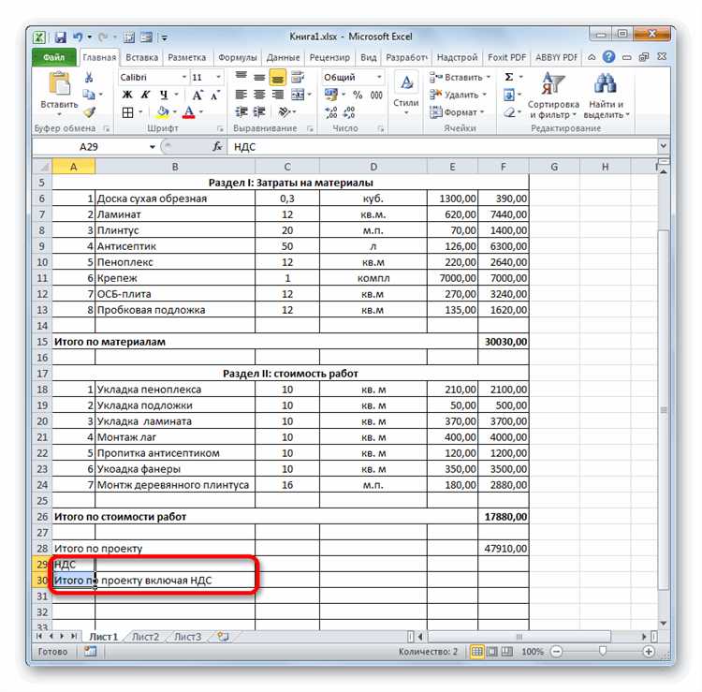
Task: Increase font size with the large A icon
Action: tap(197, 95)
